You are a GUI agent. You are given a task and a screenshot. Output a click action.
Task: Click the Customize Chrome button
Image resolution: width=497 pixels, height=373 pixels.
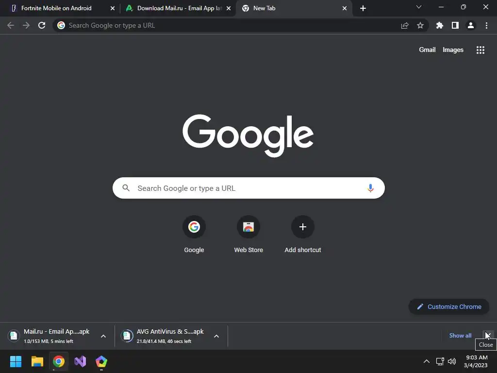(449, 307)
